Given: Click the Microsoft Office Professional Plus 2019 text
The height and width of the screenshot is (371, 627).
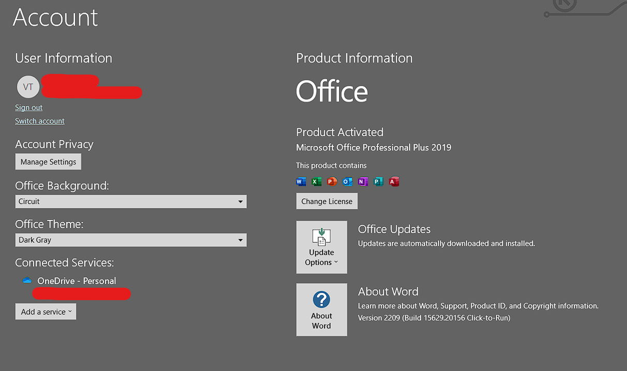Looking at the screenshot, I should pyautogui.click(x=374, y=147).
